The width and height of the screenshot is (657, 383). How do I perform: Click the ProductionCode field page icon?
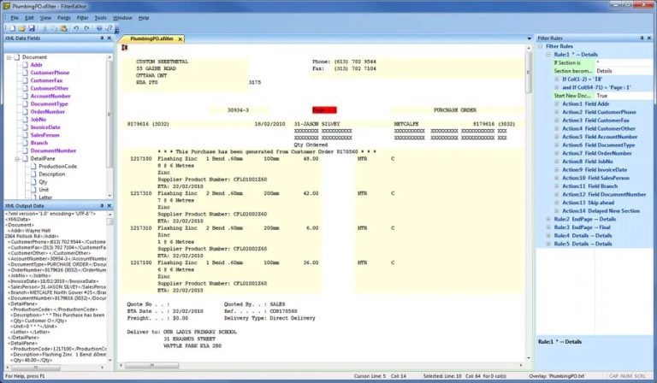pyautogui.click(x=34, y=166)
